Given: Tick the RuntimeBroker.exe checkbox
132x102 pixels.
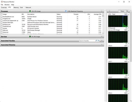Looking at the screenshot, I should click(x=2, y=17).
